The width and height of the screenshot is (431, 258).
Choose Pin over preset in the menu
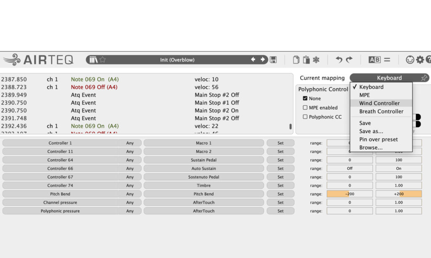[381, 140]
